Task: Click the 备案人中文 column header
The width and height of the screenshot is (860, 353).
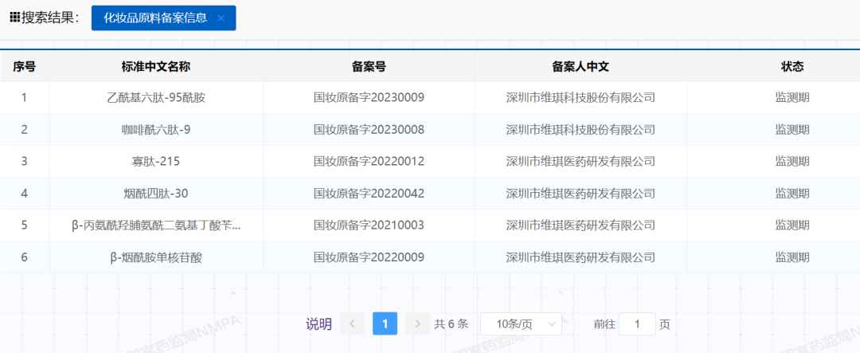Action: pos(580,66)
